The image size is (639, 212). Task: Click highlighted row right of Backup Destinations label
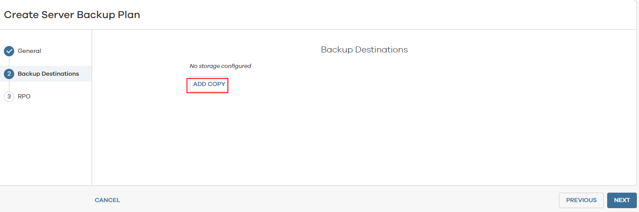[x=85, y=74]
